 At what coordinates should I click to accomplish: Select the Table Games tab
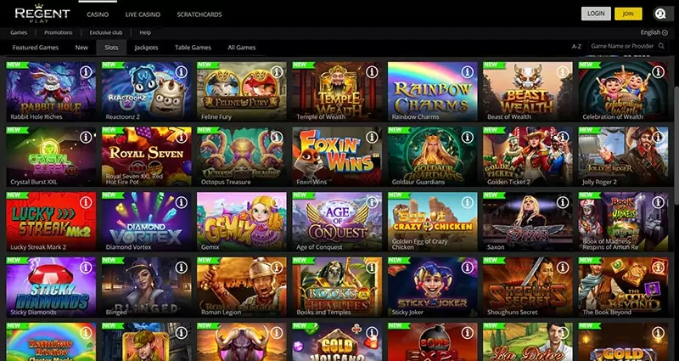coord(193,48)
